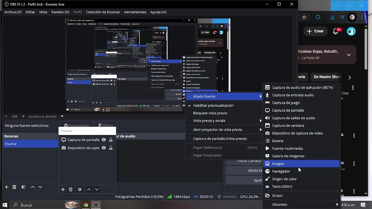Open Windows Start button

coord(5,205)
